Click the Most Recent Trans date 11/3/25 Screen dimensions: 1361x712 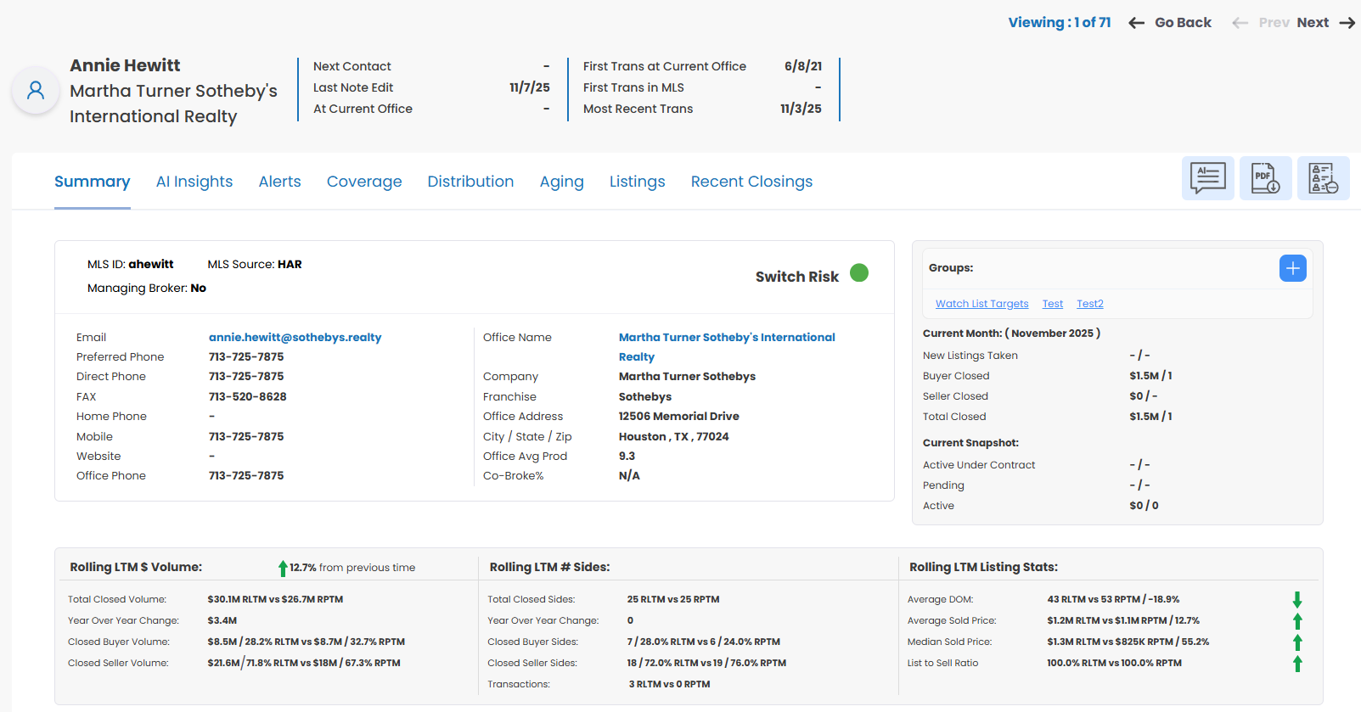point(801,109)
